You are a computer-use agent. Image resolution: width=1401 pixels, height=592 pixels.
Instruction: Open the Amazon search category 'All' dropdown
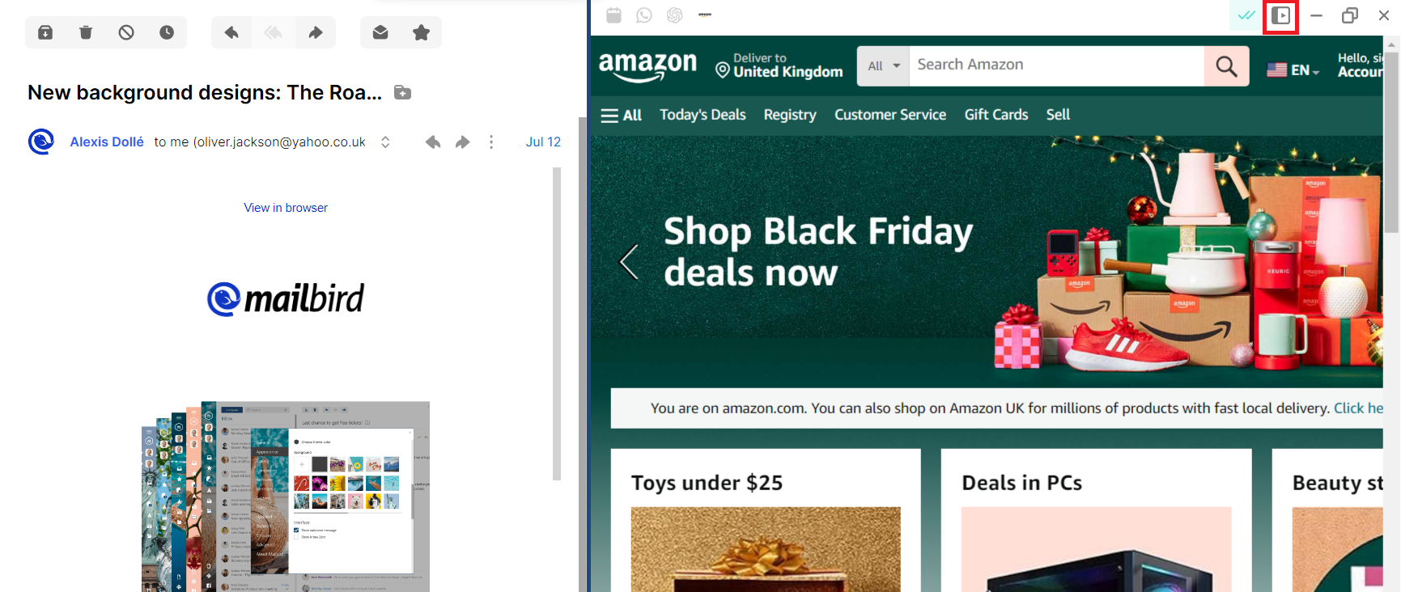(883, 66)
